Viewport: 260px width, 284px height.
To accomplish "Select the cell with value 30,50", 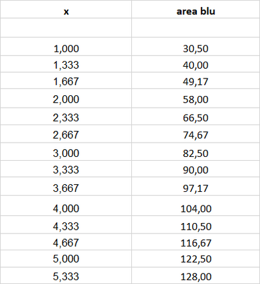I will [196, 47].
